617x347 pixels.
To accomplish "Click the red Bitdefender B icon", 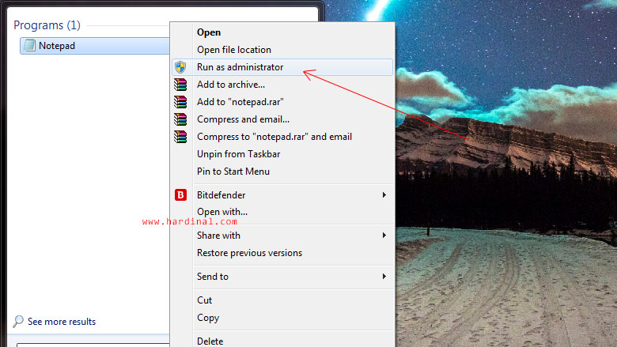I will 180,195.
